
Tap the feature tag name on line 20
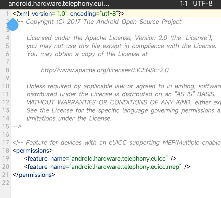coord(37,167)
